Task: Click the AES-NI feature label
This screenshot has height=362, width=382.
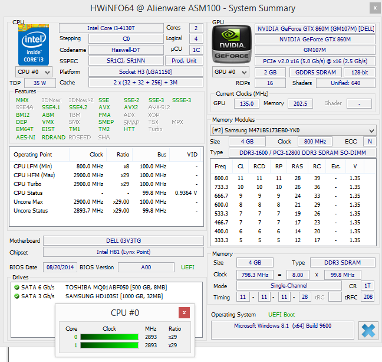Action: [25, 138]
